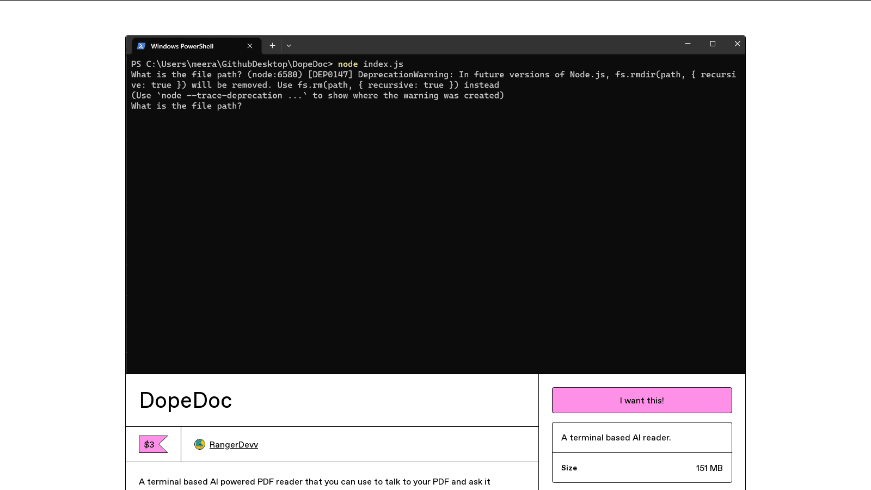Viewport: 871px width, 490px height.
Task: Click the product description paragraph text
Action: (315, 481)
